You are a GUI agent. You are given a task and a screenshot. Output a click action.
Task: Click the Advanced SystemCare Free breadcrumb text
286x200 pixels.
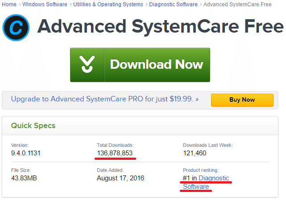237,4
